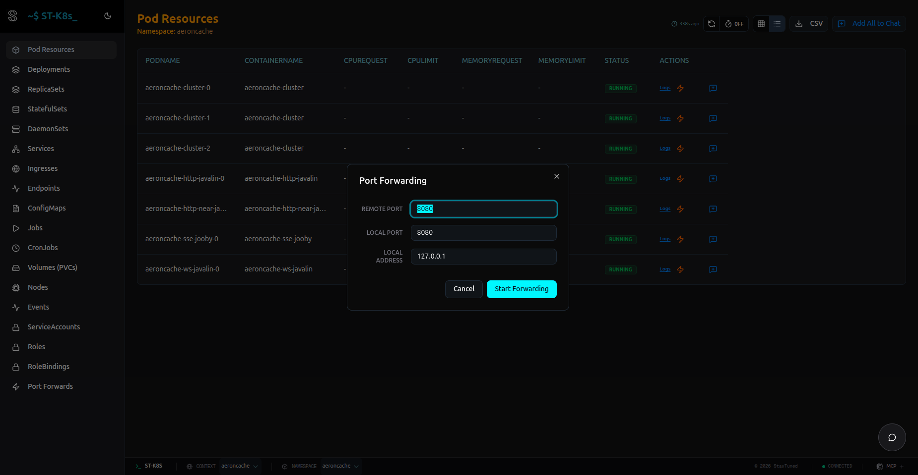Screen dimensions: 918x475
Task: Switch to grid view
Action: pyautogui.click(x=761, y=24)
